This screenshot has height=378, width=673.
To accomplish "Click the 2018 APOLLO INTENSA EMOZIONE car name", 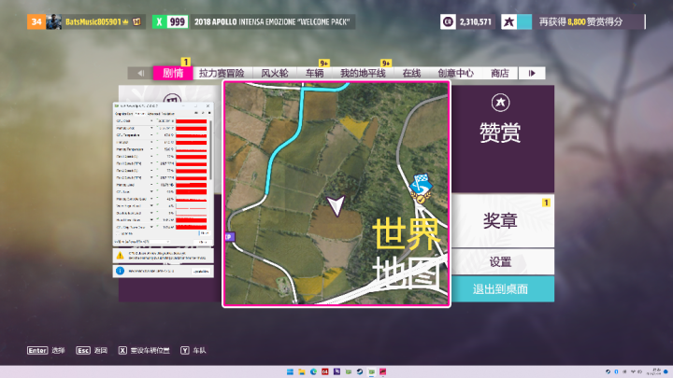I will [x=272, y=21].
